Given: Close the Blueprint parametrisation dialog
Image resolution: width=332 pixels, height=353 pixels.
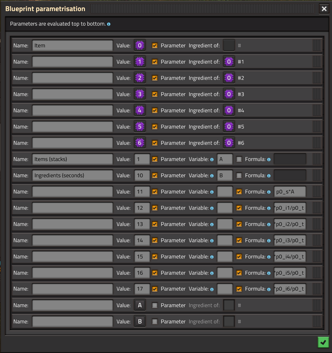Looking at the screenshot, I should pyautogui.click(x=324, y=9).
